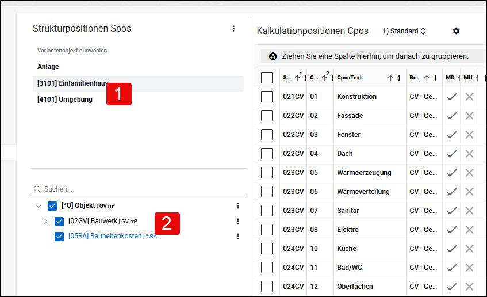487x297 pixels.
Task: Uncheck the [*O] Objekt checkbox
Action: click(x=52, y=206)
